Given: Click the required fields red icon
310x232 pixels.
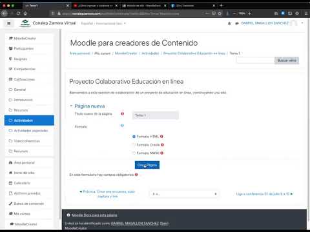Looking at the screenshot, I should 136,175.
